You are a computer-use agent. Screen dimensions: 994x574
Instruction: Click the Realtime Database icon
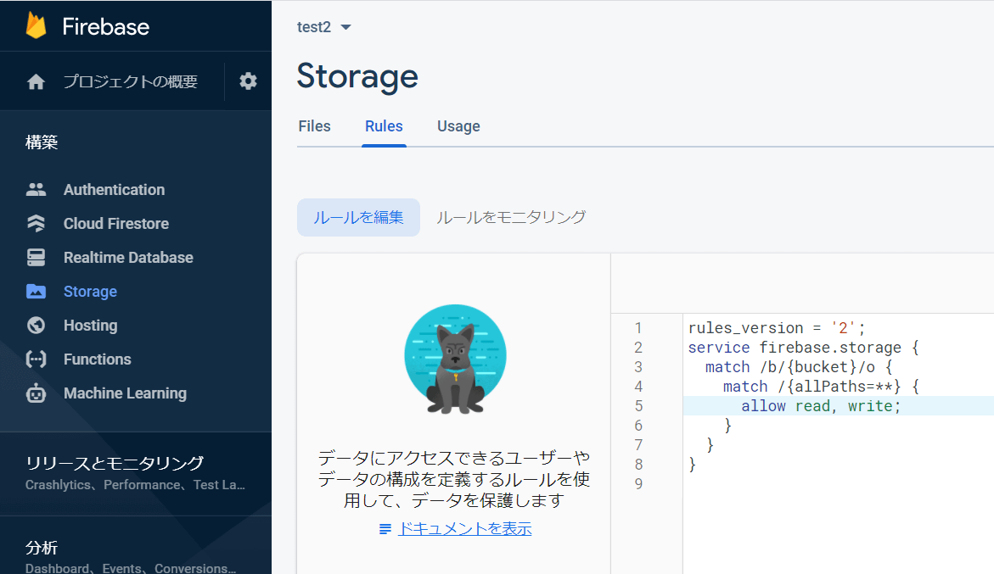(37, 258)
